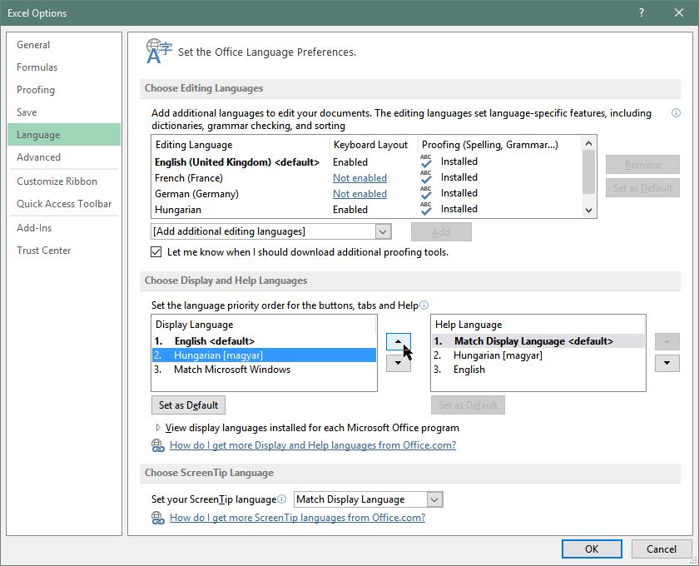Select 'Match Display Language <default>' in Help Language list
This screenshot has height=566, width=699.
click(538, 341)
